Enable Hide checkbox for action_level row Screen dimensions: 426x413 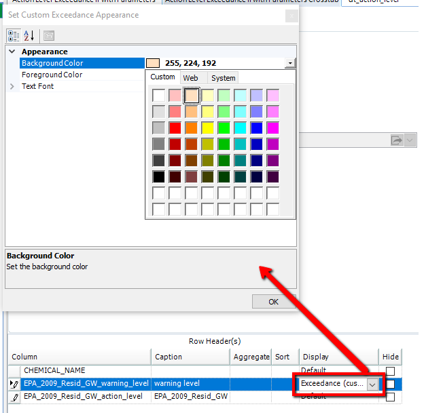point(391,397)
